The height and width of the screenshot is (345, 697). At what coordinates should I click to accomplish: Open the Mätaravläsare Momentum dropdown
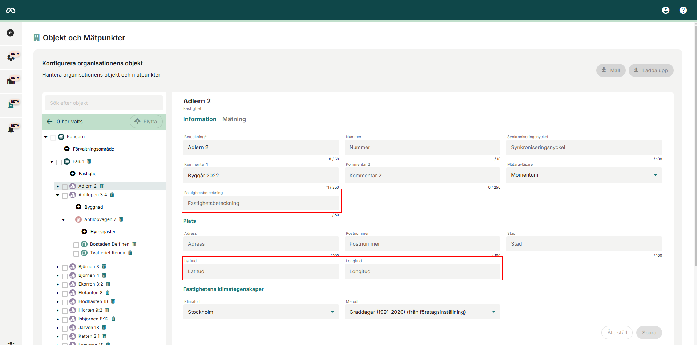click(x=584, y=175)
